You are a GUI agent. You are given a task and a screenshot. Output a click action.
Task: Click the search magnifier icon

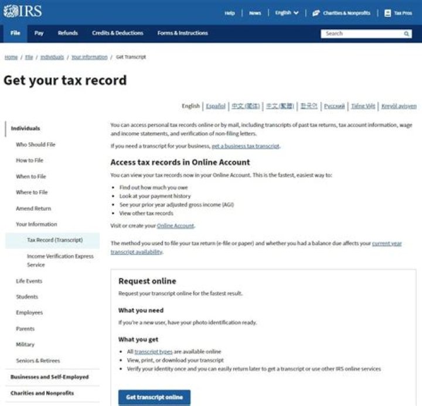point(407,34)
